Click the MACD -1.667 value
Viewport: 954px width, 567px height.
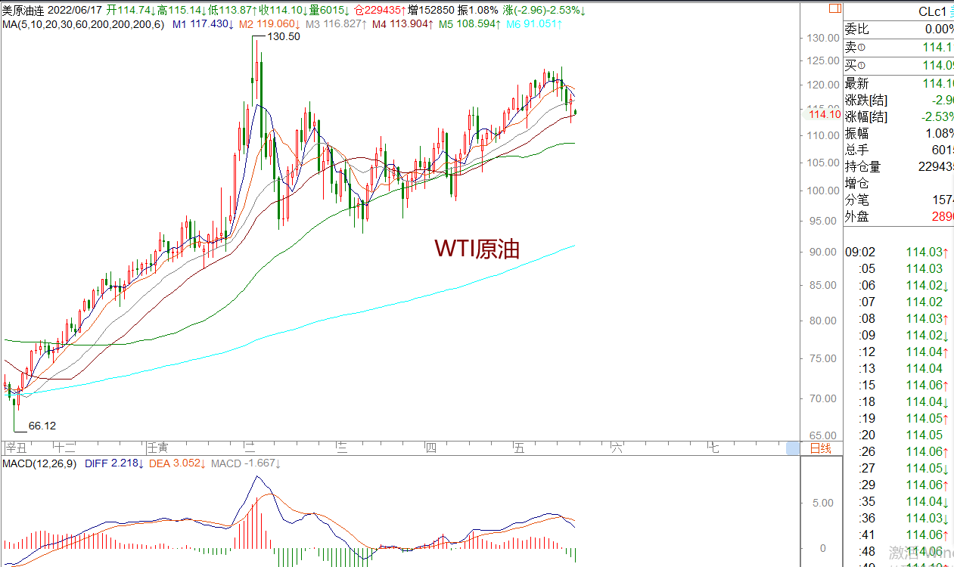(246, 463)
